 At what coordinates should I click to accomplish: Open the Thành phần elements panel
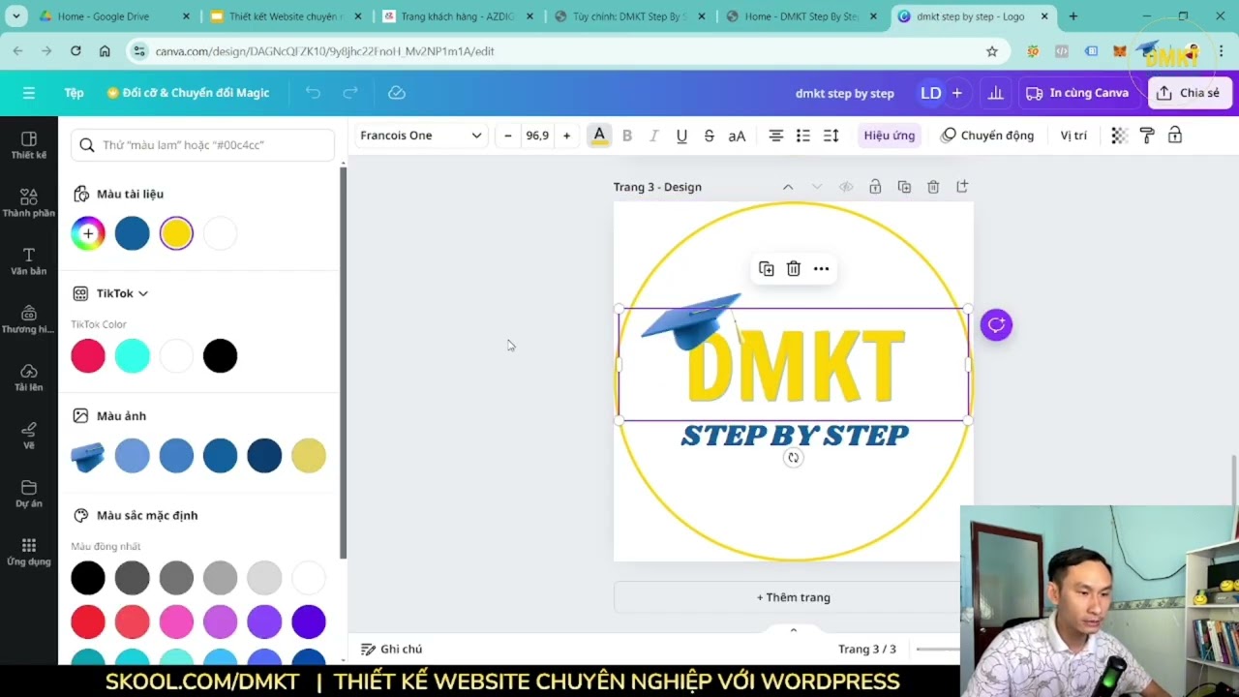(x=29, y=203)
